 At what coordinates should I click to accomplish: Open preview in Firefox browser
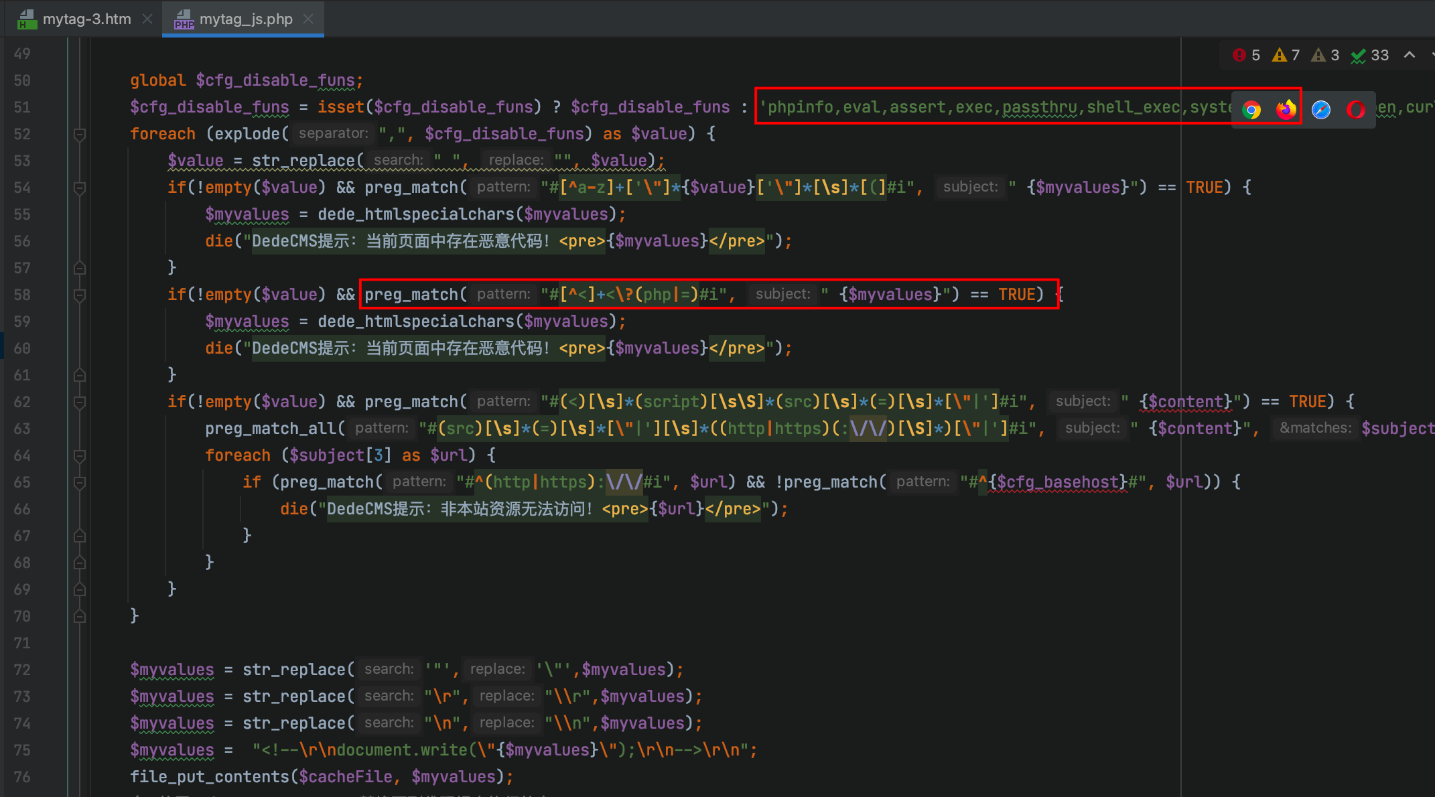(x=1286, y=110)
